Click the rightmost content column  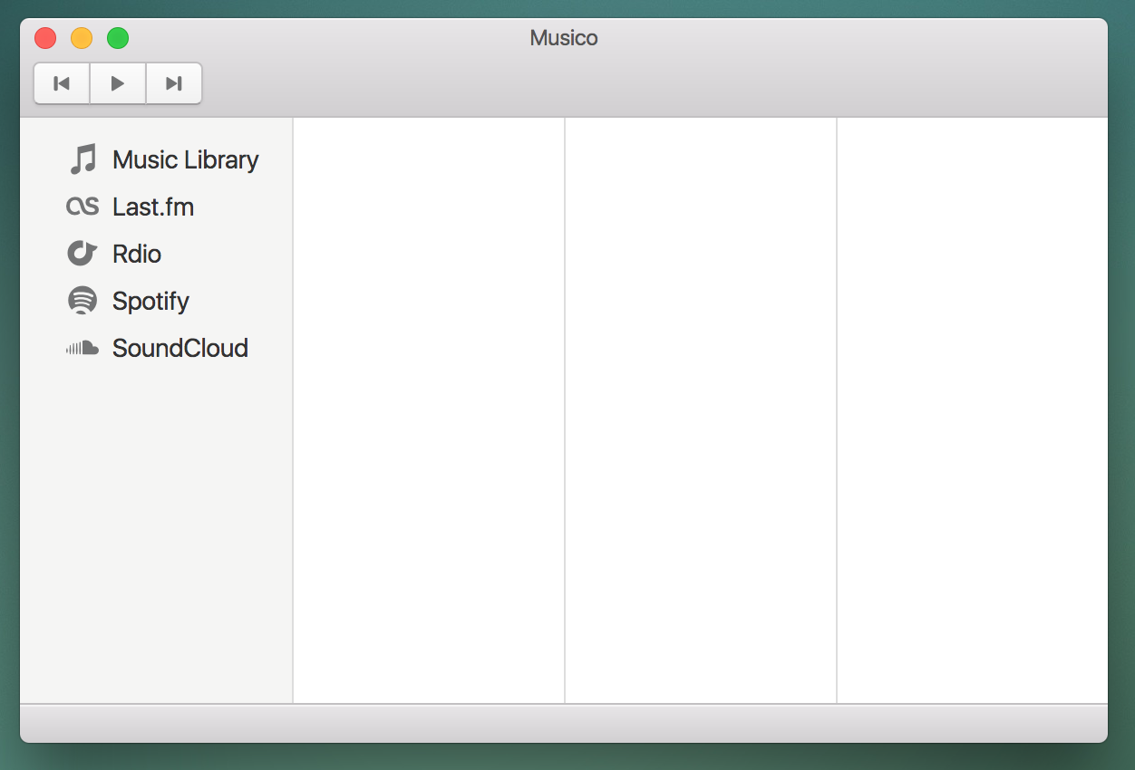pyautogui.click(x=972, y=408)
